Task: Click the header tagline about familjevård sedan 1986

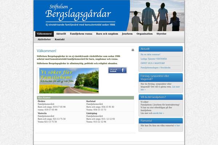Action: [80, 25]
